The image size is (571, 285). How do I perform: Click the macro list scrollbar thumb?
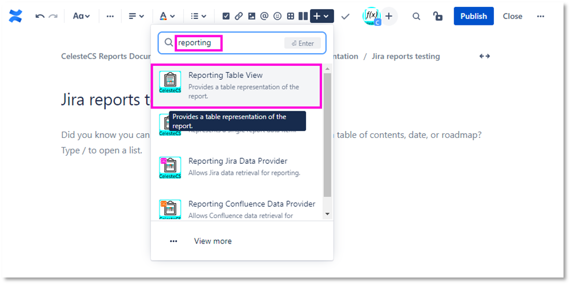pyautogui.click(x=327, y=135)
